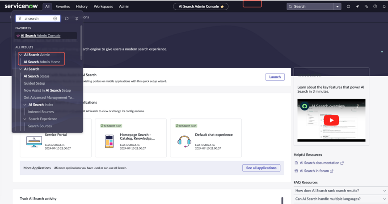Open the chat conversations icon
This screenshot has width=388, height=204.
click(x=366, y=7)
